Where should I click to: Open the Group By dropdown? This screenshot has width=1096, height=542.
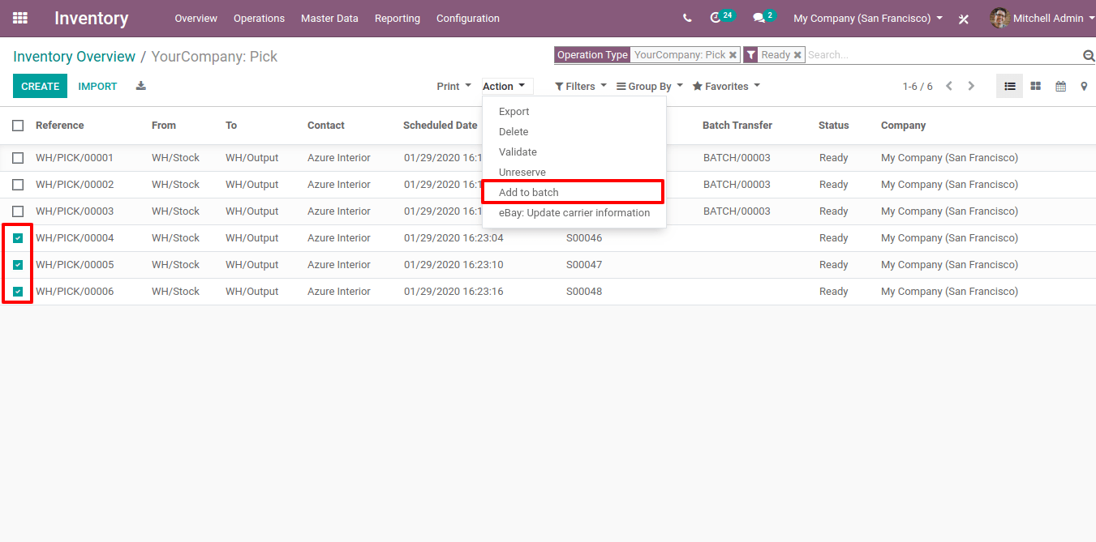[649, 85]
